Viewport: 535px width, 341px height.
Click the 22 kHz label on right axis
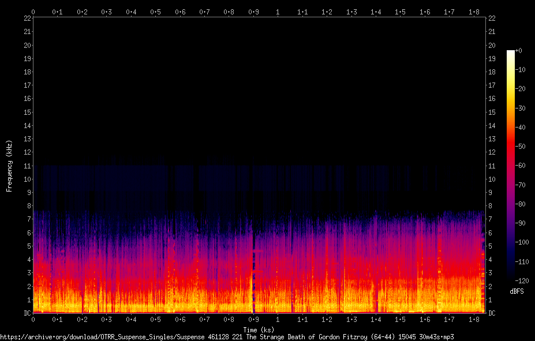[492, 18]
